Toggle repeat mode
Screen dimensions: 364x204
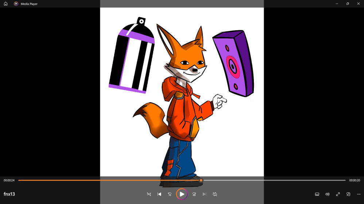pyautogui.click(x=215, y=194)
